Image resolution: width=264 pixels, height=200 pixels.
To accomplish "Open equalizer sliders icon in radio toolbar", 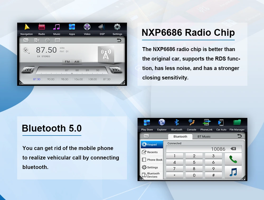I will tap(26, 40).
